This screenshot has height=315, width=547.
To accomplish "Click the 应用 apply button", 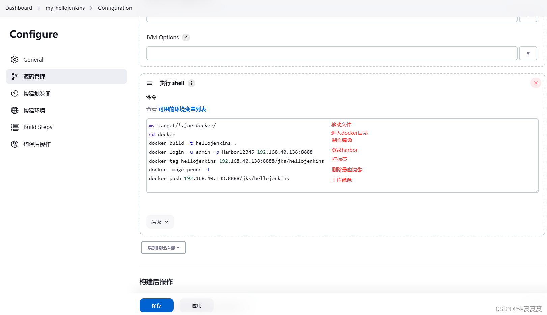I will coord(197,305).
